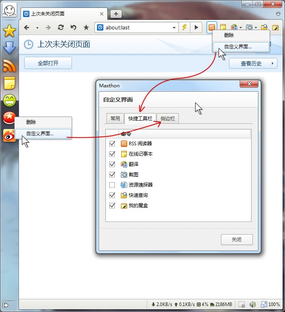Click the CPU usage 4% indicator

click(202, 304)
